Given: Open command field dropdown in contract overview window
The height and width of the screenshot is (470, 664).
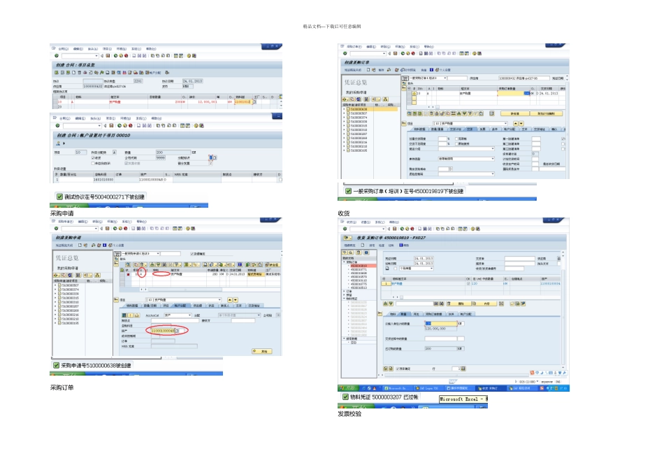Looking at the screenshot, I should [96, 56].
